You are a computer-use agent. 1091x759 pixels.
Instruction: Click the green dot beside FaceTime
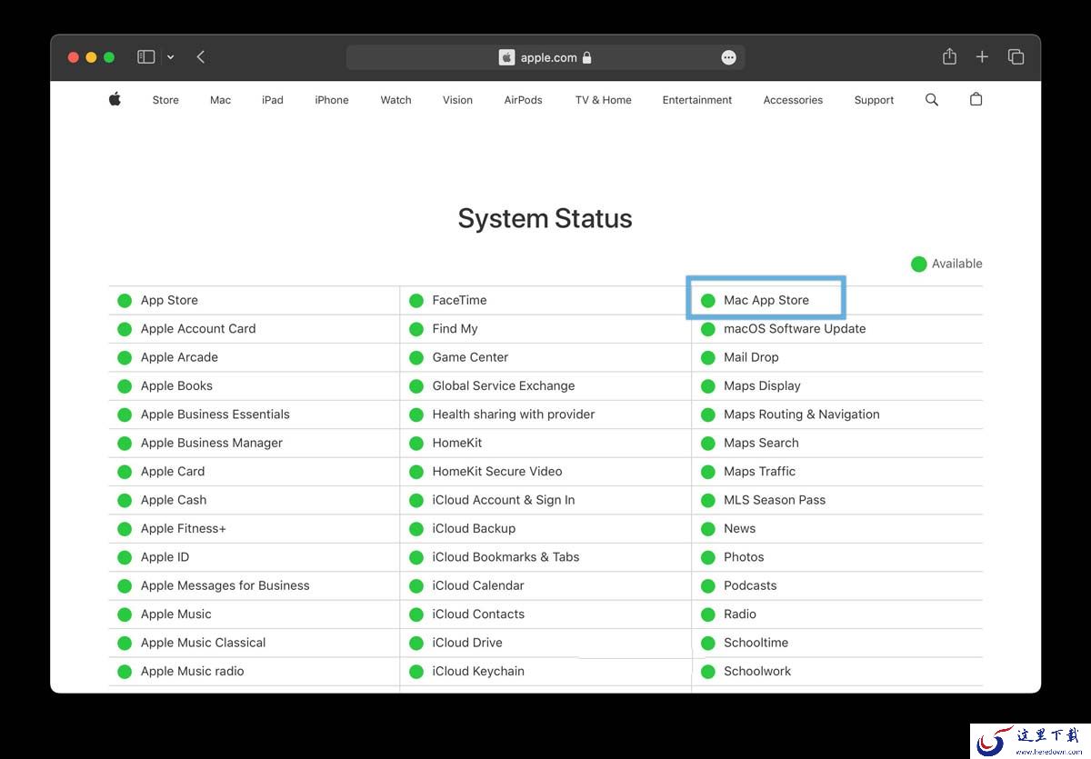[416, 301]
